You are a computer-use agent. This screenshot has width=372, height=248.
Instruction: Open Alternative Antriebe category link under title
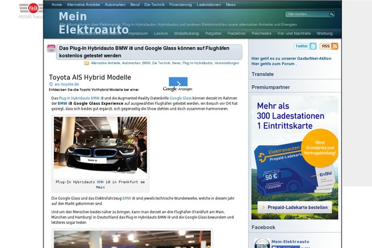click(x=105, y=63)
